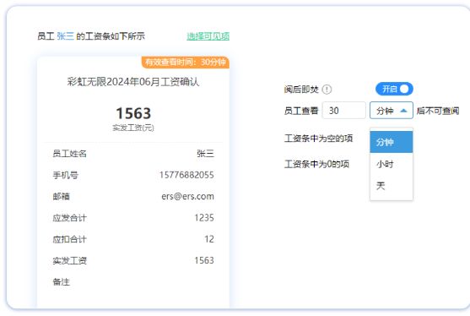
Task: Click the 张三 value in 员工姓名 row
Action: coord(205,154)
